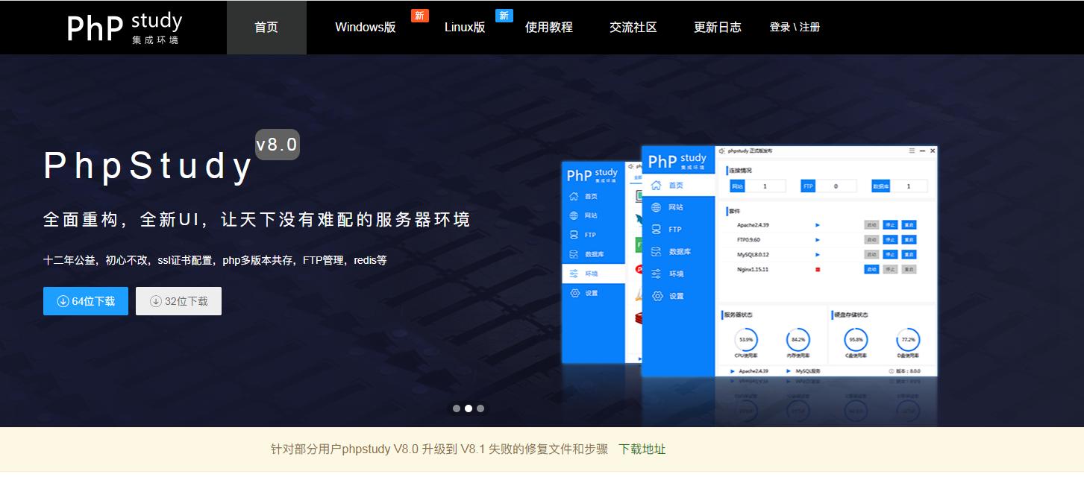Click speaker icon in phpstudy title bar

pyautogui.click(x=721, y=151)
